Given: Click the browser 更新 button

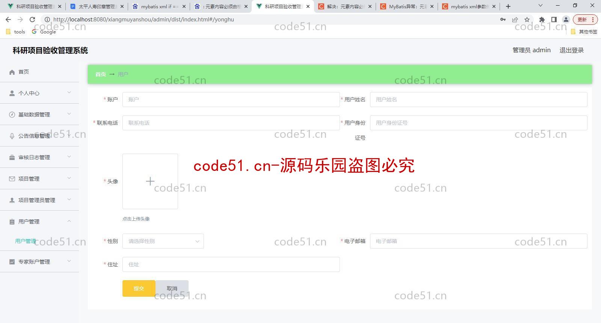Looking at the screenshot, I should pyautogui.click(x=585, y=20).
